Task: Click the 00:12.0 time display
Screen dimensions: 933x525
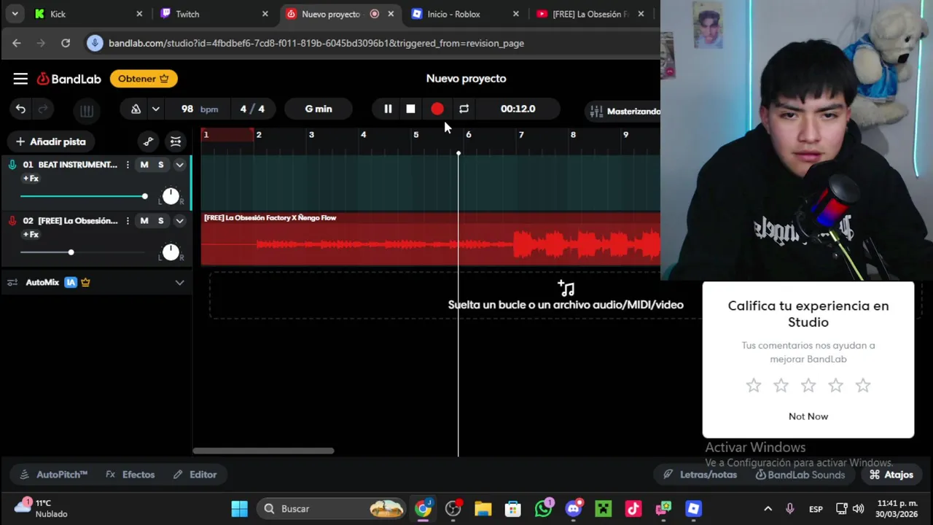Action: 518,109
